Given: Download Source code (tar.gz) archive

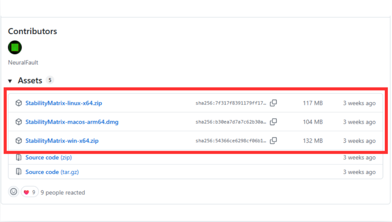Looking at the screenshot, I should (x=52, y=172).
